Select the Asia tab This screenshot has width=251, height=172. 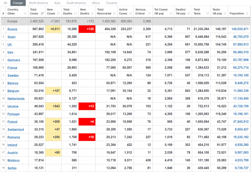57,3
